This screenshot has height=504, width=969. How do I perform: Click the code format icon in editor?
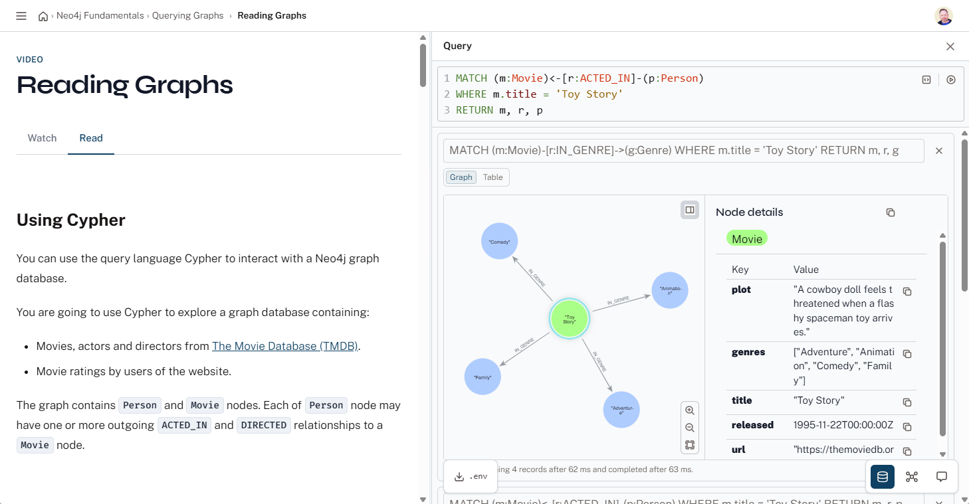pos(926,80)
